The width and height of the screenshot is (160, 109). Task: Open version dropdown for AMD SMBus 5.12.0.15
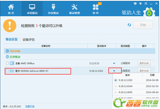pos(114,63)
